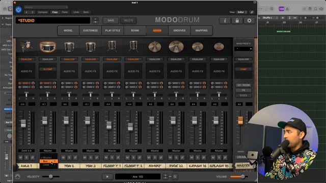
Task: Select the Splash 10 cymbal thumbnail
Action: click(219, 46)
